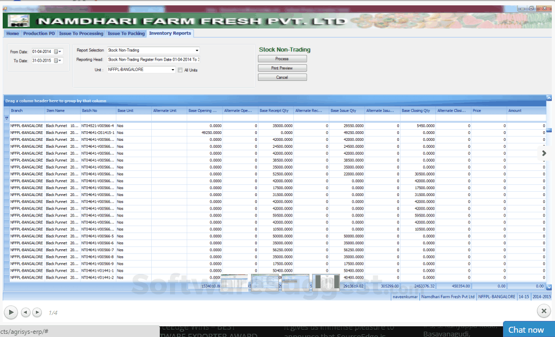The height and width of the screenshot is (337, 555).
Task: Advance to the next slide
Action: coord(37,312)
